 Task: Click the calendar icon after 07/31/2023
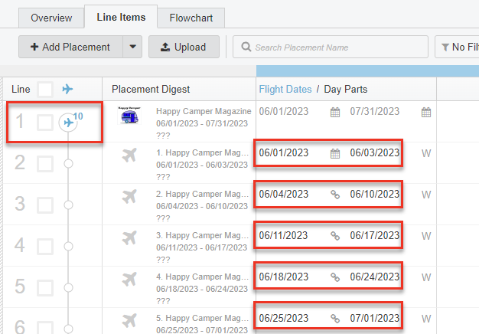point(426,112)
